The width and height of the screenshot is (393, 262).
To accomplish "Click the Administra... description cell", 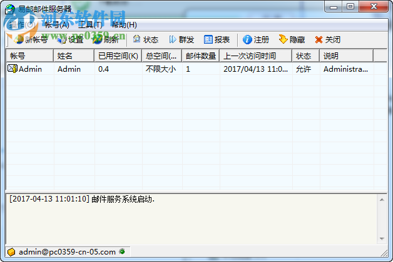I will point(345,69).
